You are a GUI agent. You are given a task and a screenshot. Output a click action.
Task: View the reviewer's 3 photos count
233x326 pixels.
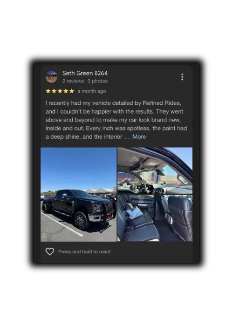[97, 81]
